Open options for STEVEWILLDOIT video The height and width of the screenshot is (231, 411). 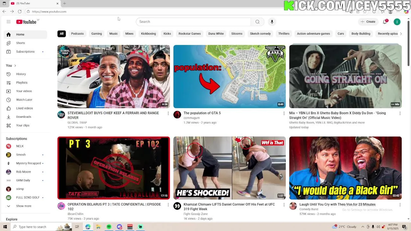(x=168, y=113)
